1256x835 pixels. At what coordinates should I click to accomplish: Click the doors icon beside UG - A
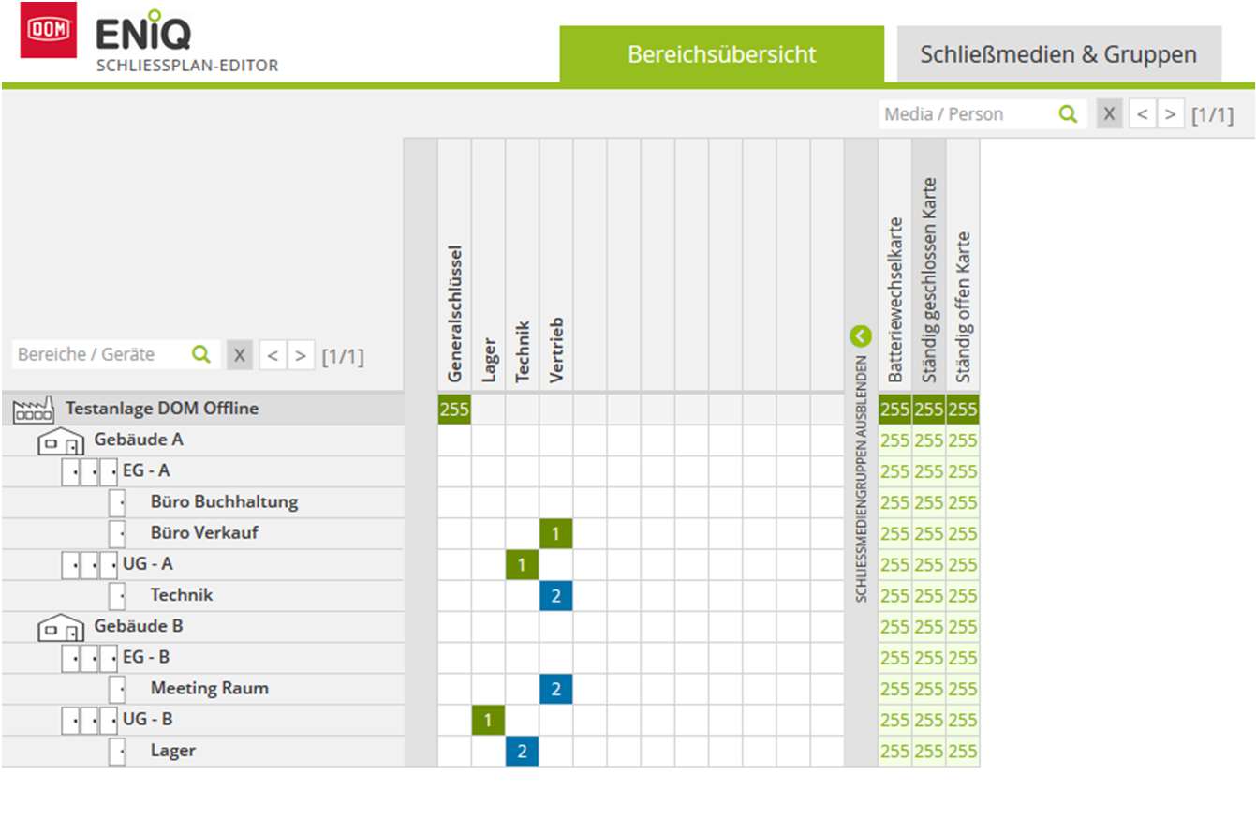pos(90,565)
